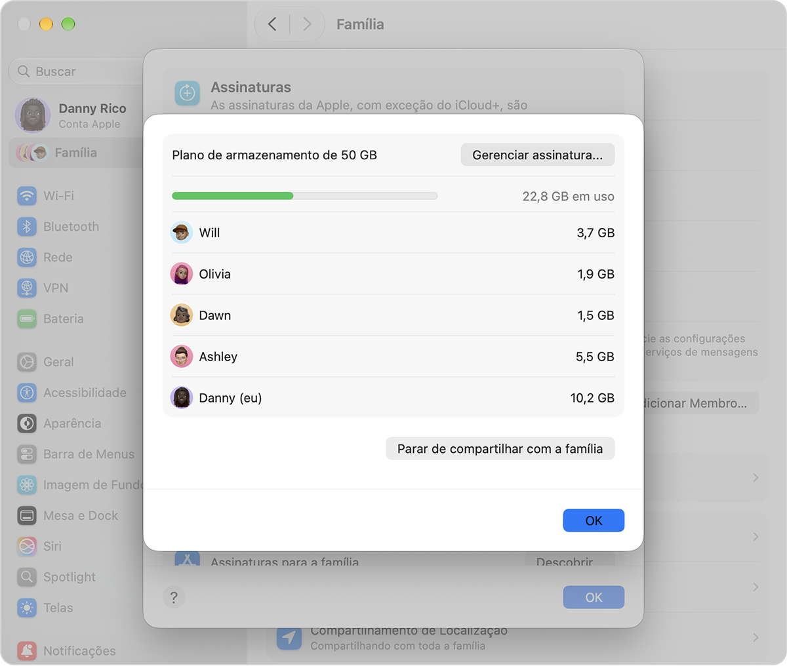Click the Aparência icon
This screenshot has width=787, height=666.
point(27,423)
